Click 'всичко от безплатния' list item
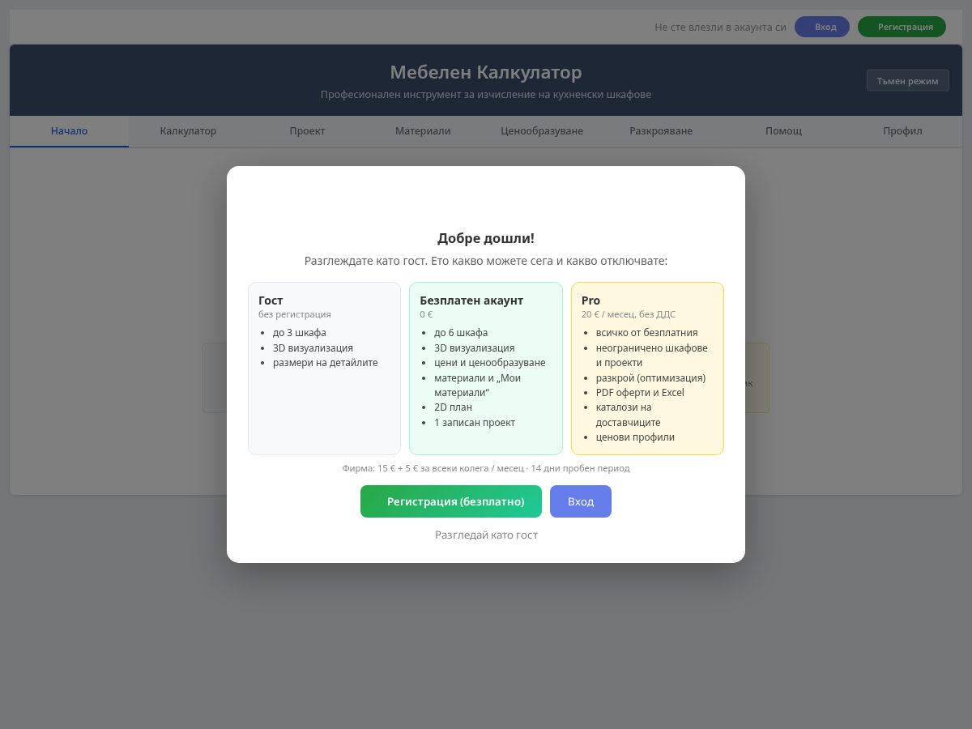Image resolution: width=972 pixels, height=729 pixels. (647, 333)
